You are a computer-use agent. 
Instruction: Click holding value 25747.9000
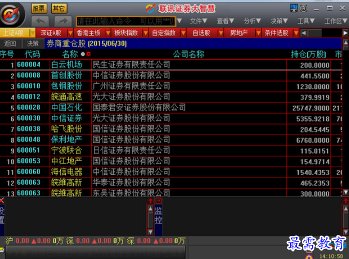[311, 108]
